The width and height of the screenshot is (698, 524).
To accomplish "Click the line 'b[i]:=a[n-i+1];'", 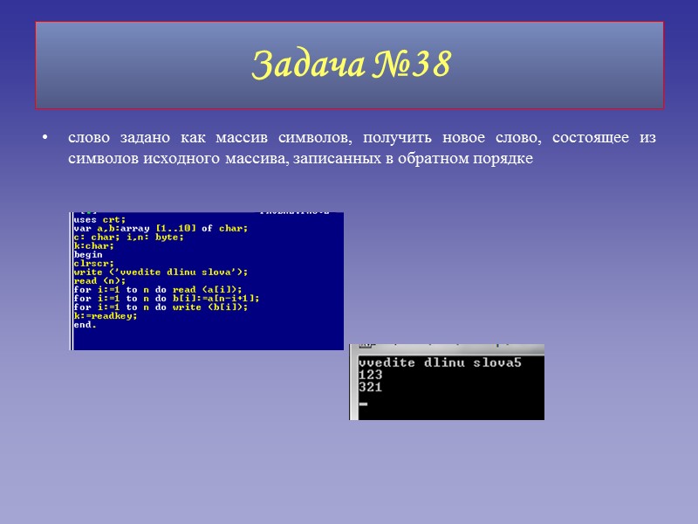I will click(166, 299).
